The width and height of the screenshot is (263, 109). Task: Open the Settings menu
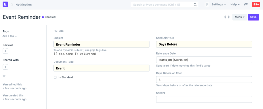[219, 5]
